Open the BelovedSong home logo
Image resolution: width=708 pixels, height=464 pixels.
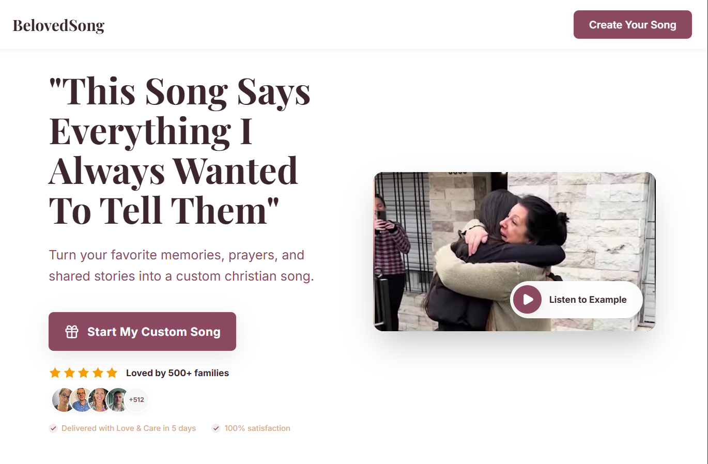coord(58,25)
